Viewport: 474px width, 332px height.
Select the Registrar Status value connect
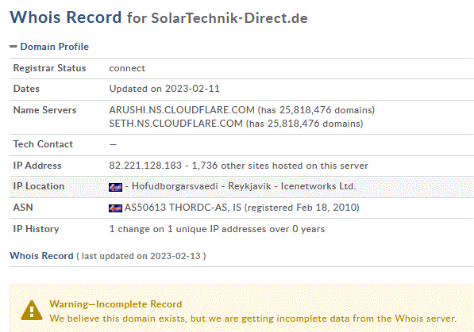[x=127, y=68]
